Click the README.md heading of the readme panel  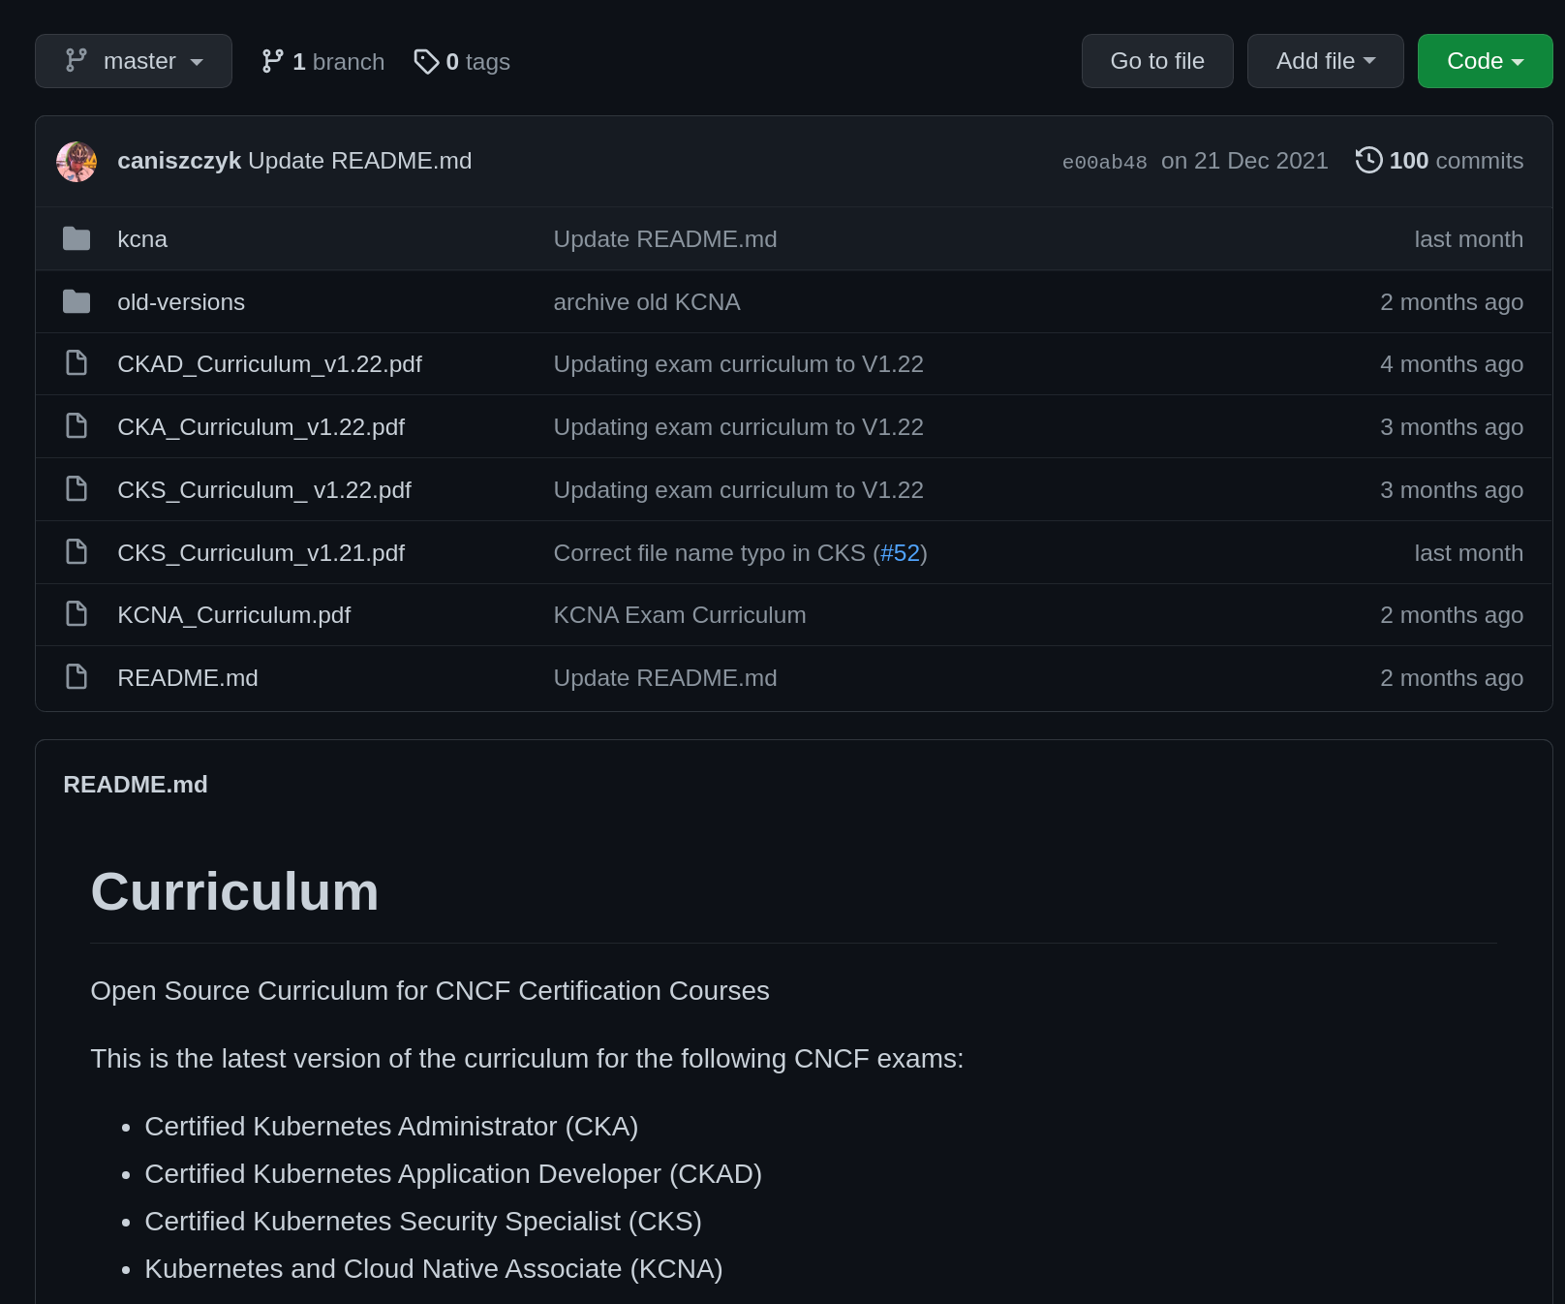136,785
